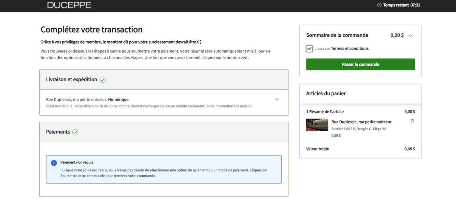Click the green checkmark next to Paiements
This screenshot has width=456, height=219.
75,132
